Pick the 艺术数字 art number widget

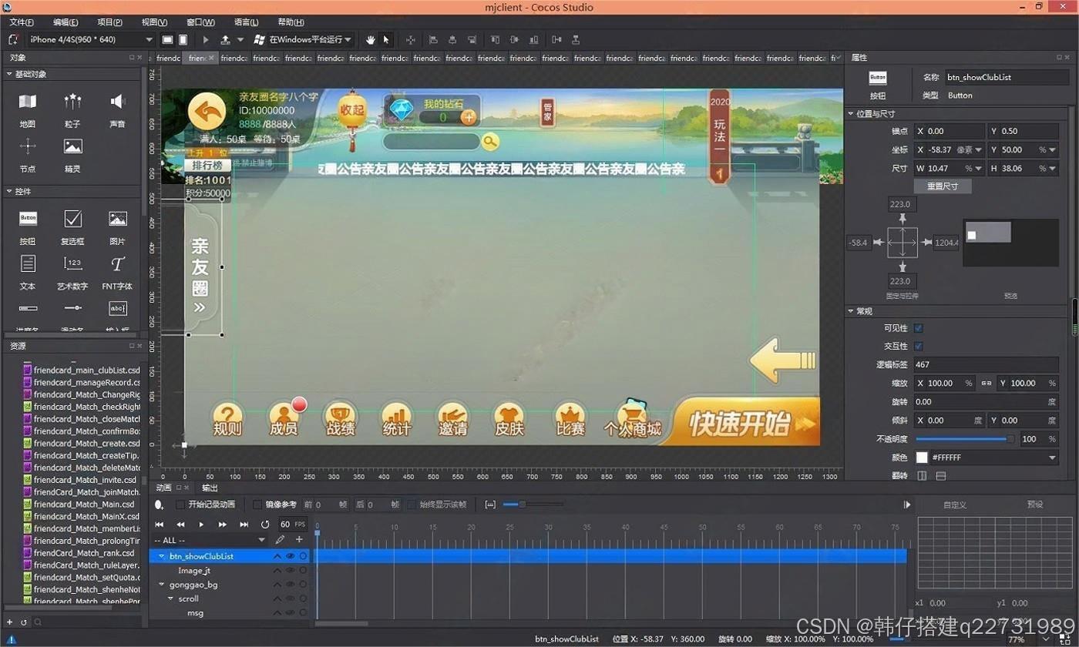pyautogui.click(x=72, y=273)
